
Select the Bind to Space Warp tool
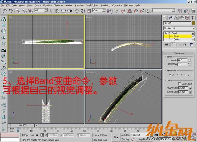30,11
